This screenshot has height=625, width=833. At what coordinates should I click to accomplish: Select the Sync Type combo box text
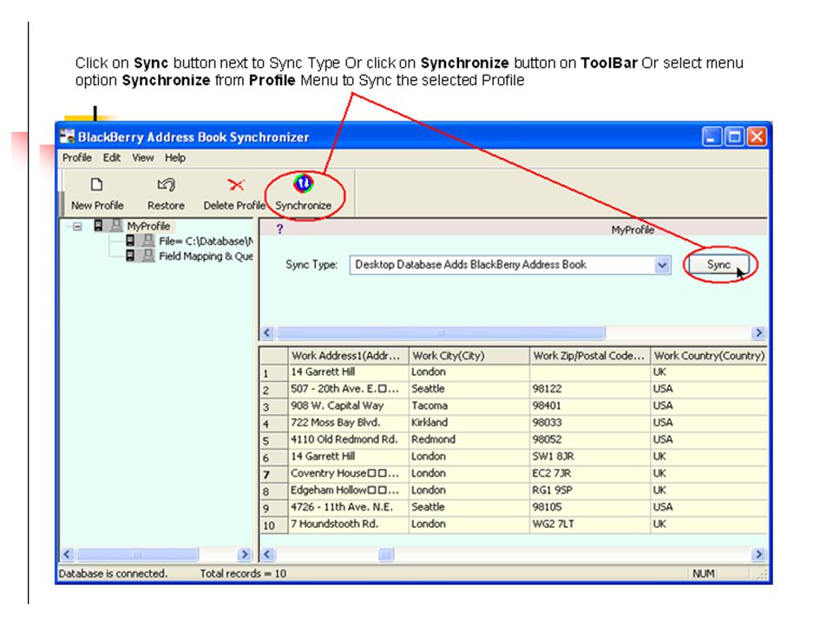(x=470, y=265)
